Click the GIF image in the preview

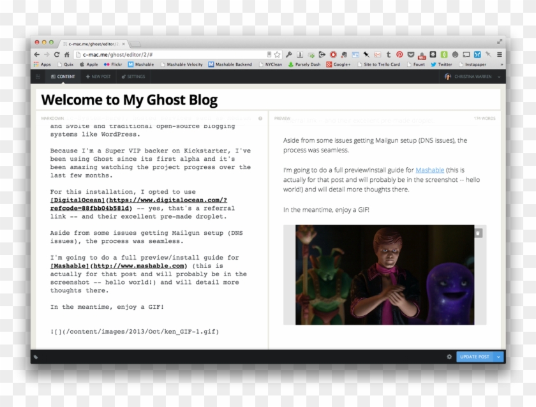click(385, 274)
